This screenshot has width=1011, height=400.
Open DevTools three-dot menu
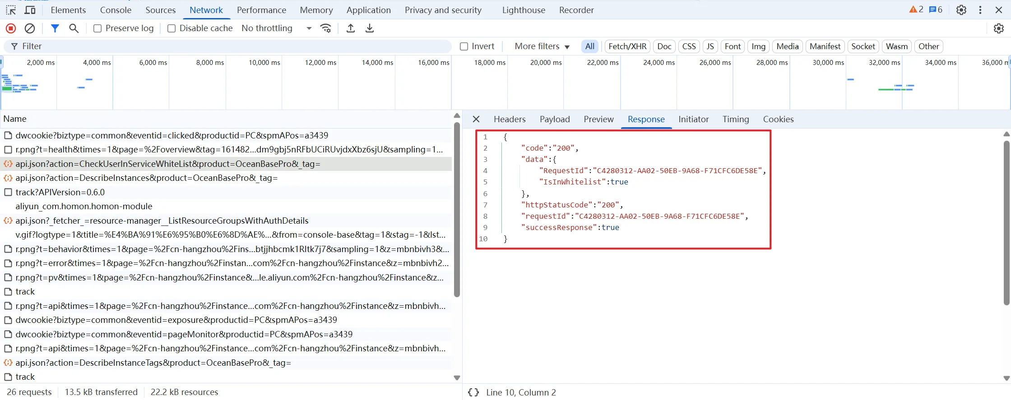coord(980,10)
